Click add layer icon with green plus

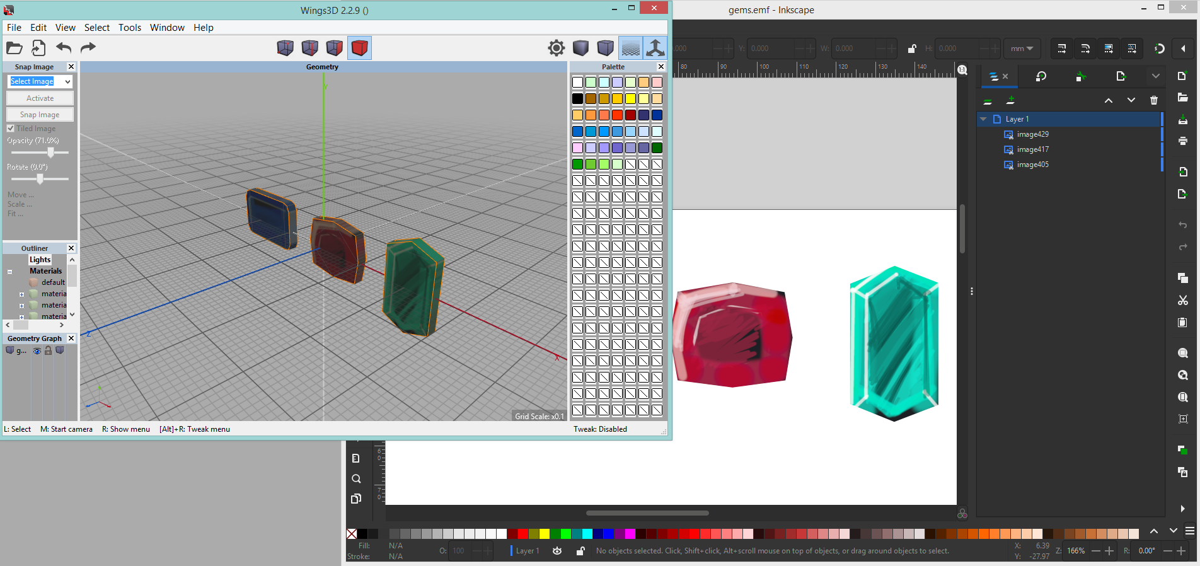click(1010, 100)
